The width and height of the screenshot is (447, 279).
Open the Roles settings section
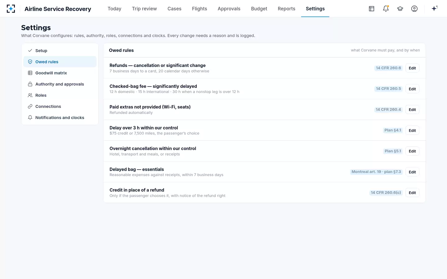pyautogui.click(x=60, y=95)
